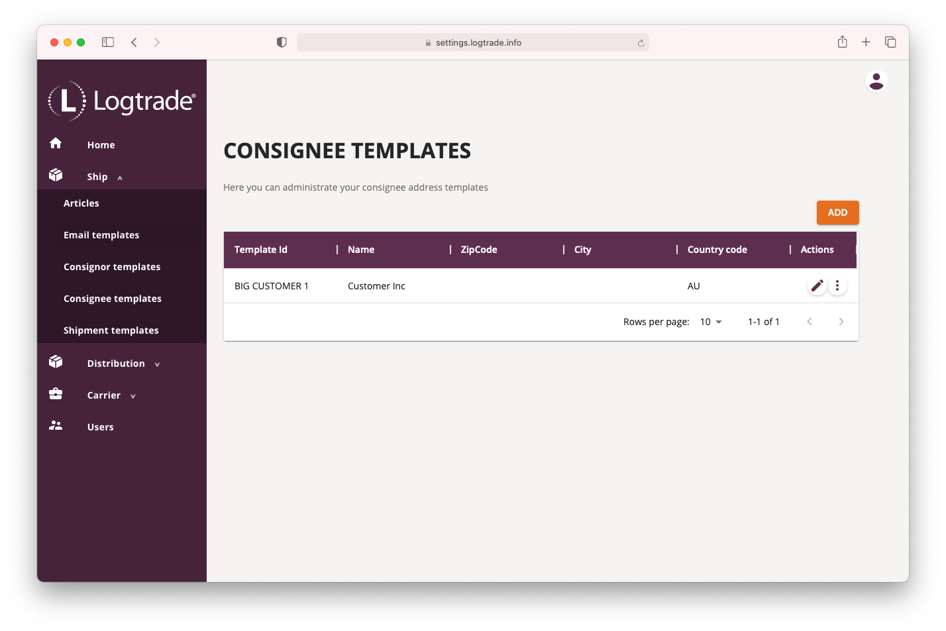Click the 1-1 of 1 pagination text

click(764, 322)
